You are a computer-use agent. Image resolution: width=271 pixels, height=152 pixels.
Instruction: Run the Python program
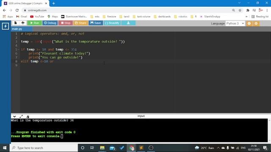tap(35, 23)
